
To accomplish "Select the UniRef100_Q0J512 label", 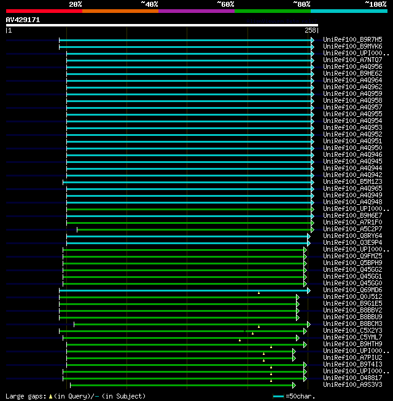I will coord(352,297).
